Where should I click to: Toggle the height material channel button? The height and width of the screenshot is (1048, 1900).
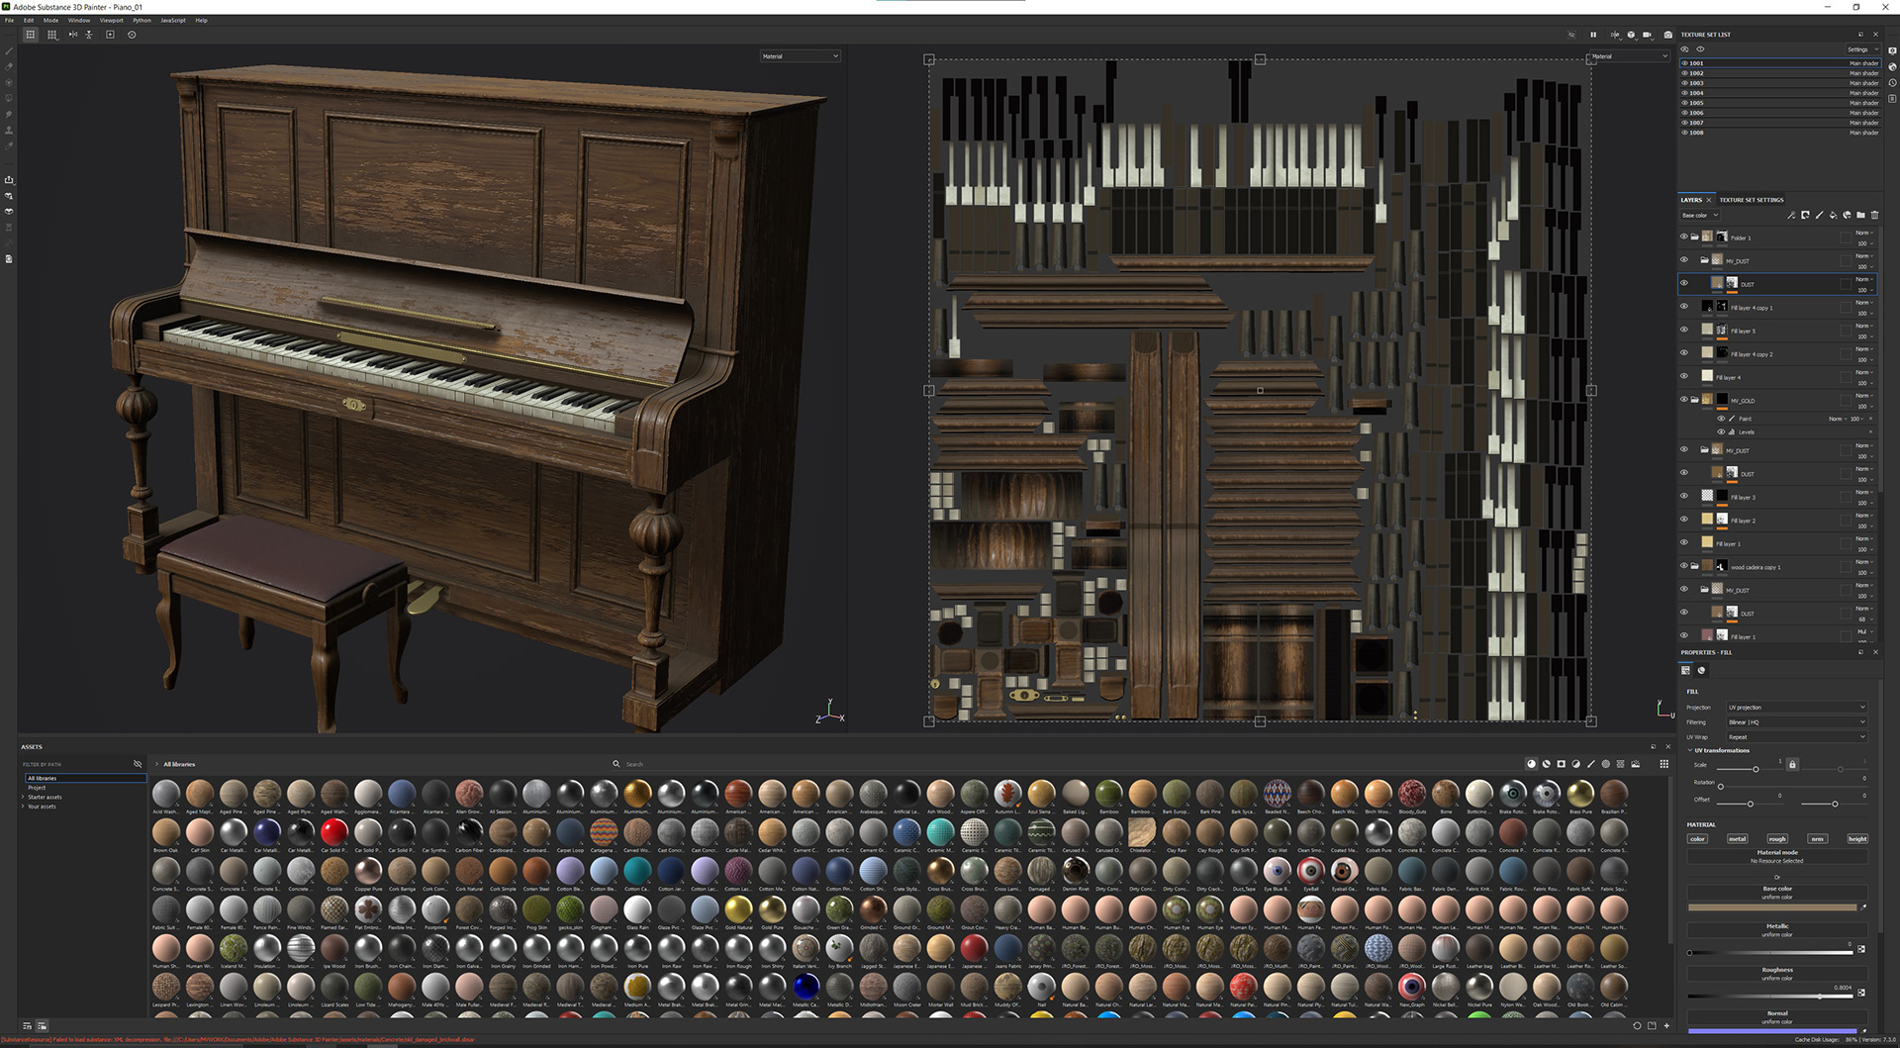(1857, 839)
